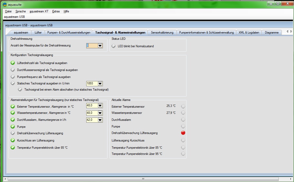
Task: Open the Messimpulse count dropdown
Action: click(100, 46)
